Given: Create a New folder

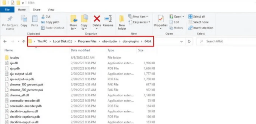Looking at the screenshot, I should (x=122, y=23).
